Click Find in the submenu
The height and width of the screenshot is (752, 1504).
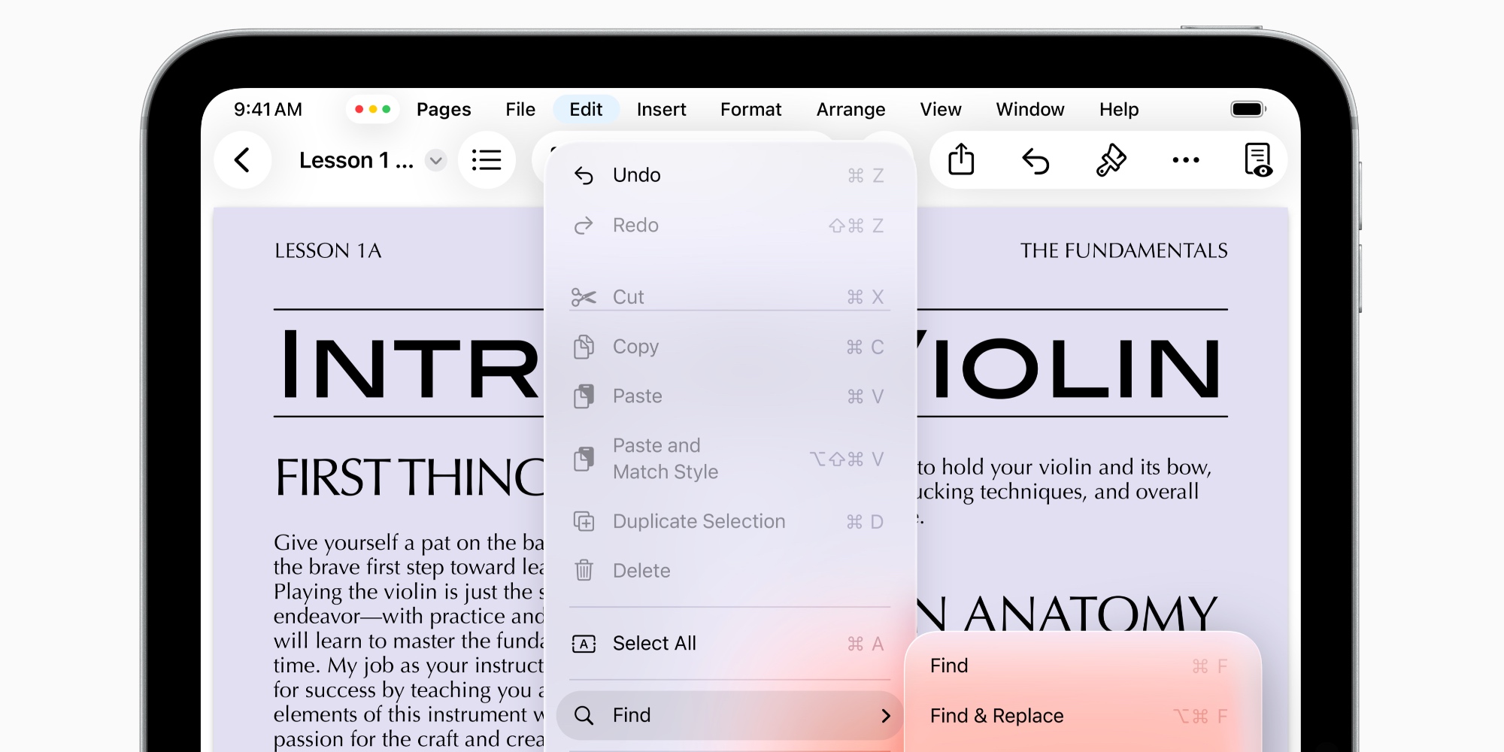coord(949,666)
